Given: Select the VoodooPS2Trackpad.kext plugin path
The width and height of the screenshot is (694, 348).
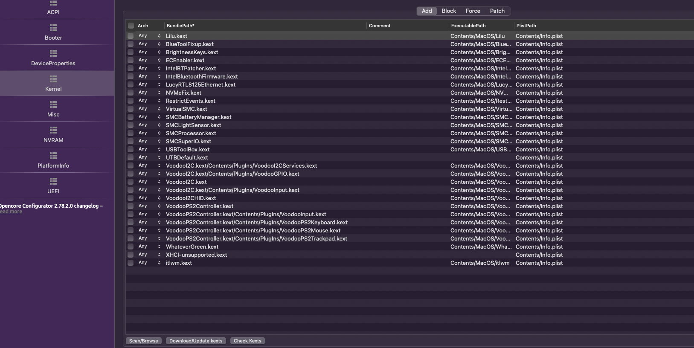Looking at the screenshot, I should click(256, 238).
